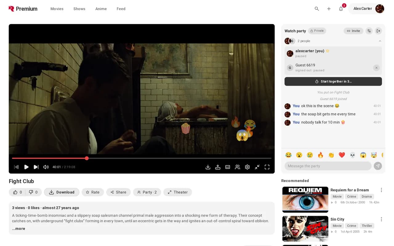Click the Share button
Screen dimensions: 394x246
click(119, 192)
